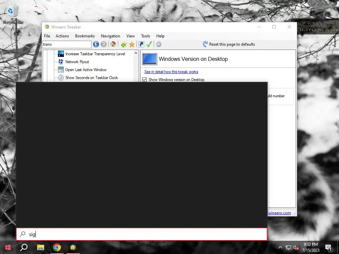
Task: Show hidden tray icons chevron
Action: (280, 247)
